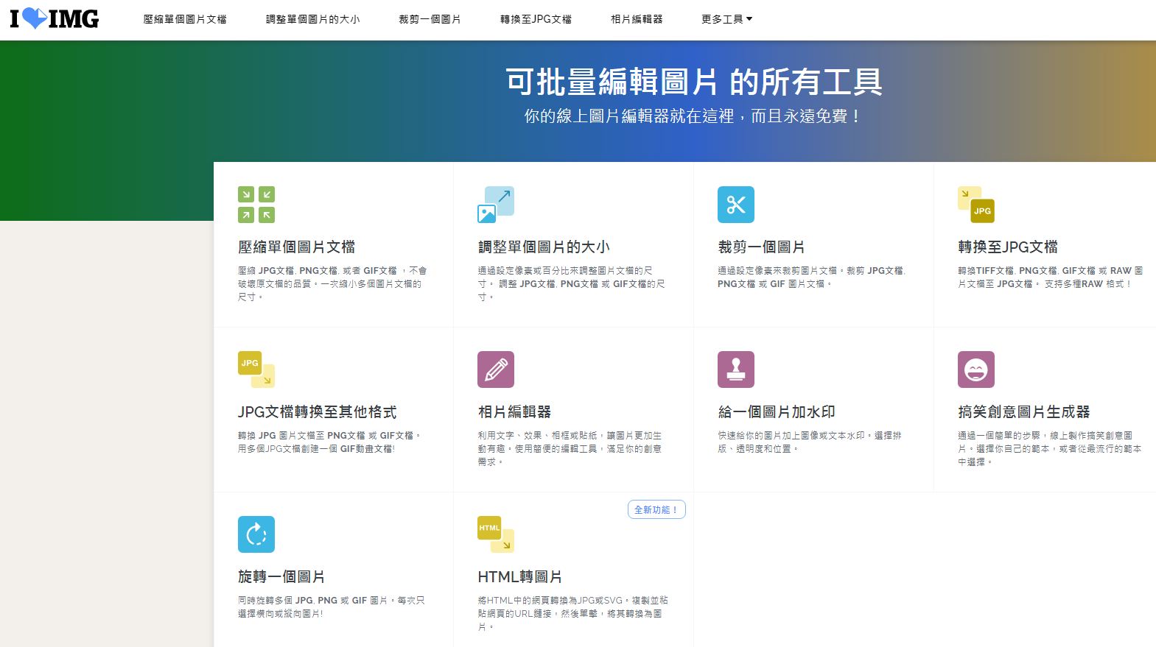Open the JPG文檔轉換至其他格式 card title
The width and height of the screenshot is (1156, 647).
click(317, 411)
